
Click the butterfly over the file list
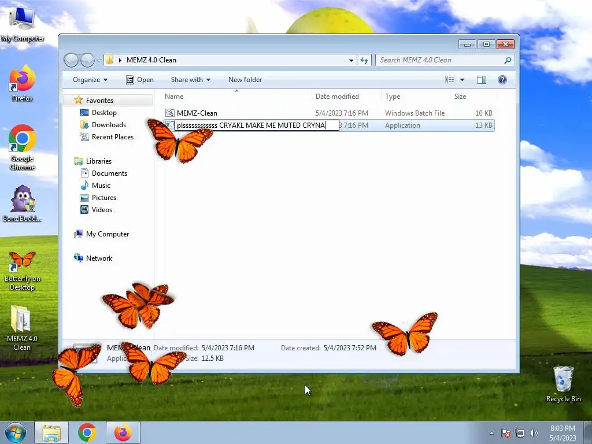coord(180,140)
